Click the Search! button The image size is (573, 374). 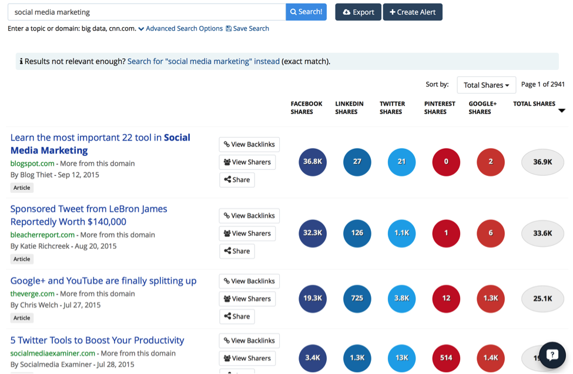[306, 12]
